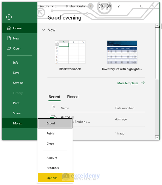
Task: Click the Open folder icon
Action: click(9, 48)
